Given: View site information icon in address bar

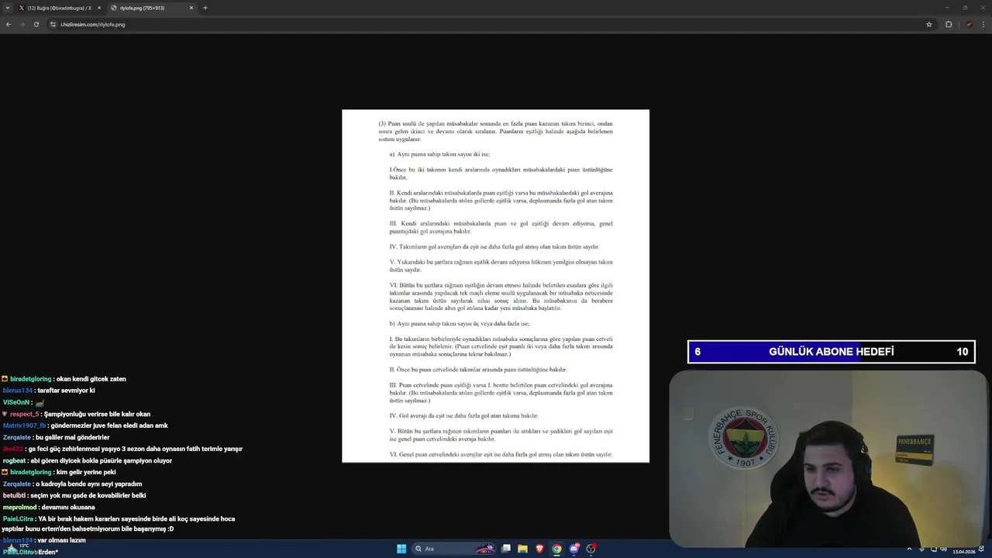Looking at the screenshot, I should pos(53,24).
